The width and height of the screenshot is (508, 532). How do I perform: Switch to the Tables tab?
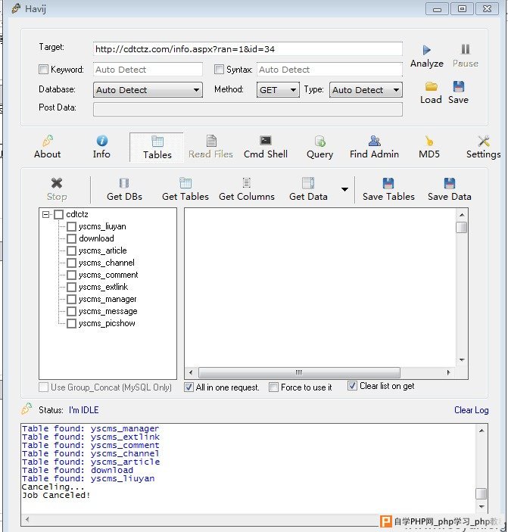(x=157, y=148)
